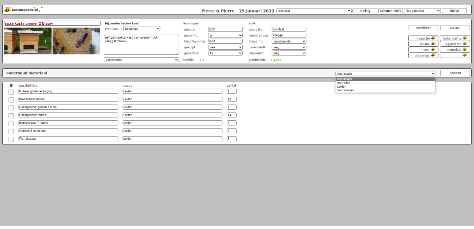Open the zwermdrift dropdown
Screen dimensions: 474x229
point(289,47)
